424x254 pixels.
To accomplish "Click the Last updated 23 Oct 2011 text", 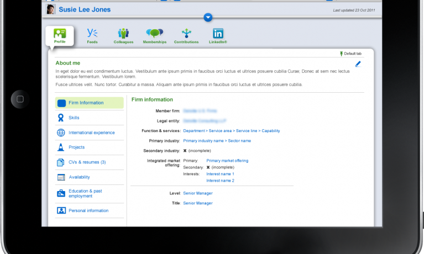I will coord(354,10).
